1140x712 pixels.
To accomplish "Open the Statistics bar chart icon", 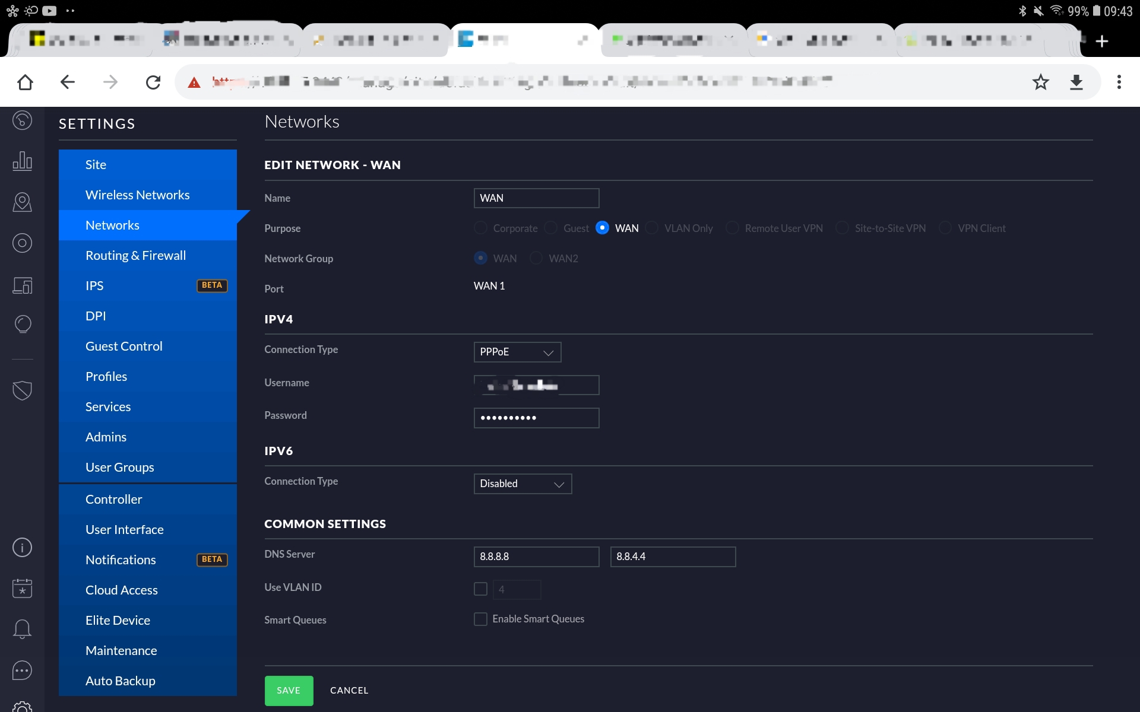I will click(22, 161).
